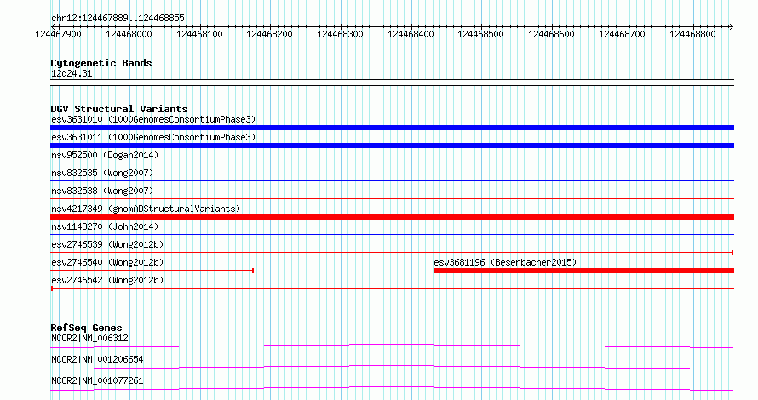
Task: Open gene NCOR2|NM_001206654 label
Action: coord(97,359)
